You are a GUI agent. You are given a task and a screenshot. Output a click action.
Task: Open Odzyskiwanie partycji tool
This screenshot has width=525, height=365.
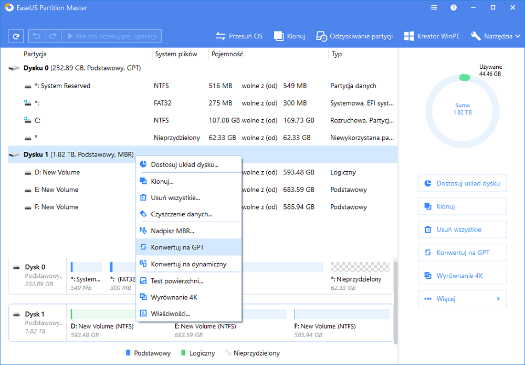[354, 36]
